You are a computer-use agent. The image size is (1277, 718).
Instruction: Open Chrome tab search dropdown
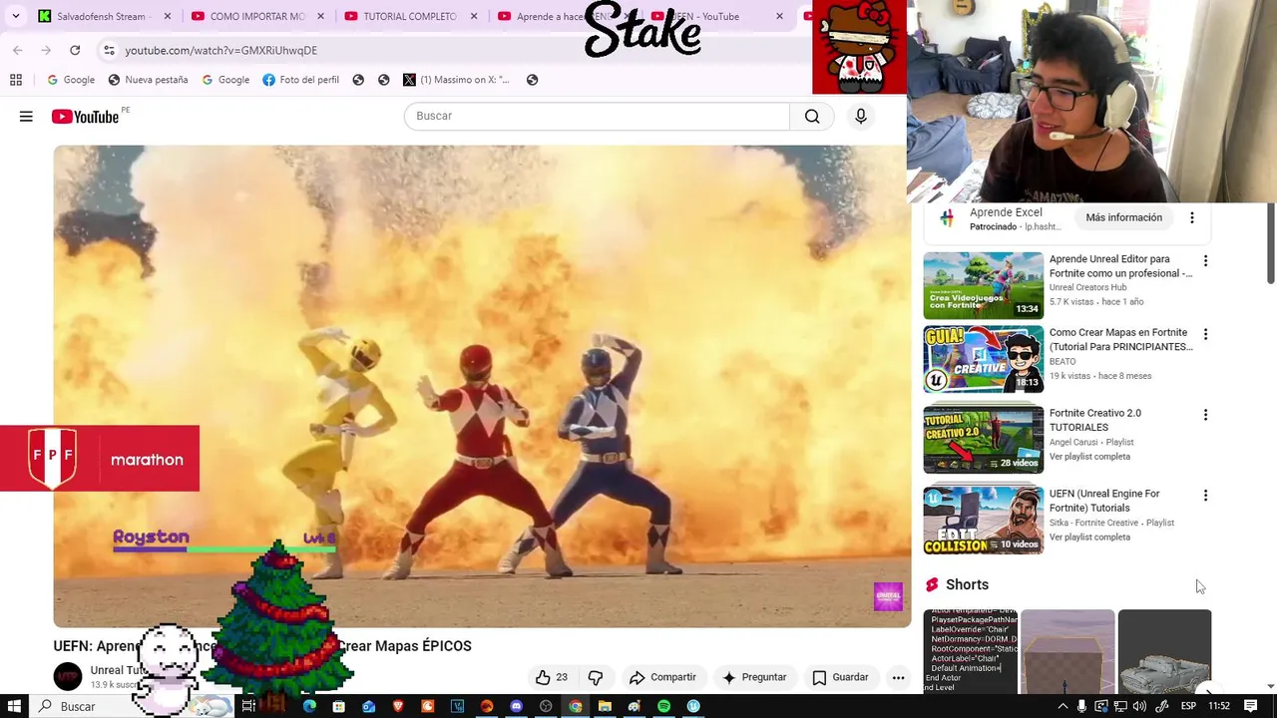15,16
